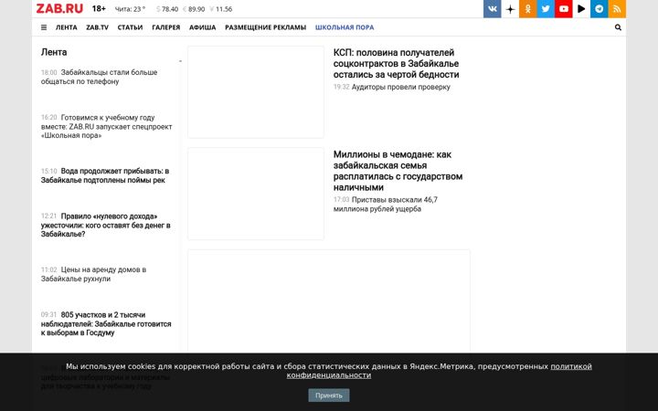Open the black play triangle icon

click(x=581, y=8)
